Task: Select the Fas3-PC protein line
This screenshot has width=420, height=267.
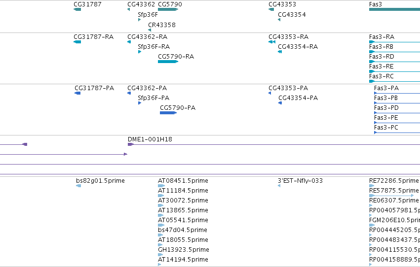Action: tap(397, 133)
